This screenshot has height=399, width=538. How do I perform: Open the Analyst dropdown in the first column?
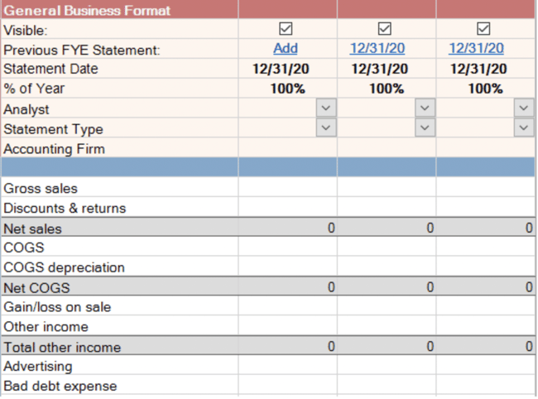(x=326, y=108)
